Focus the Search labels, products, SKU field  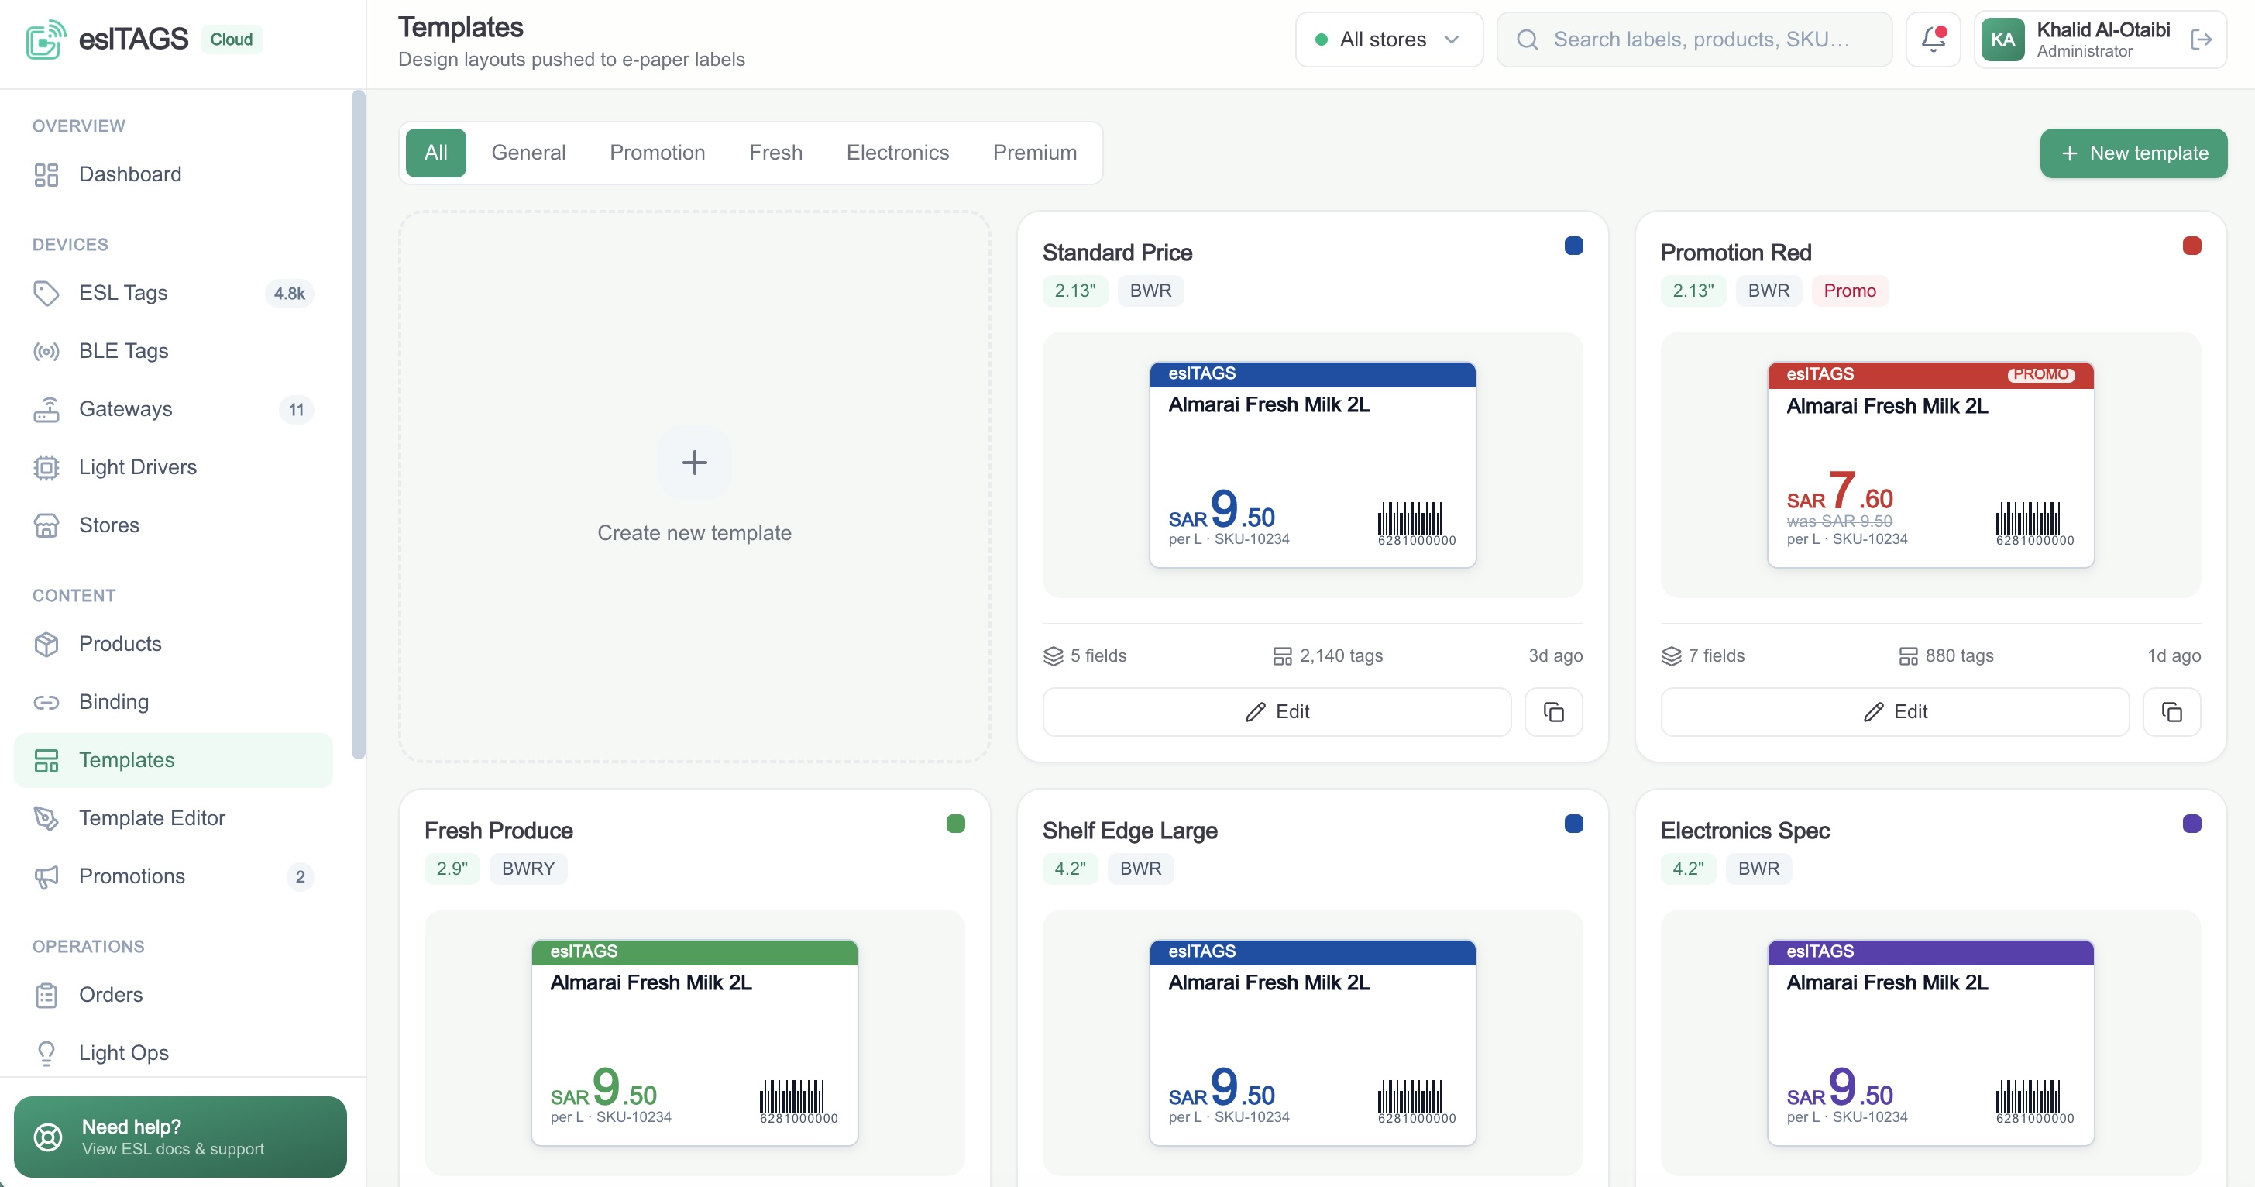[x=1695, y=40]
